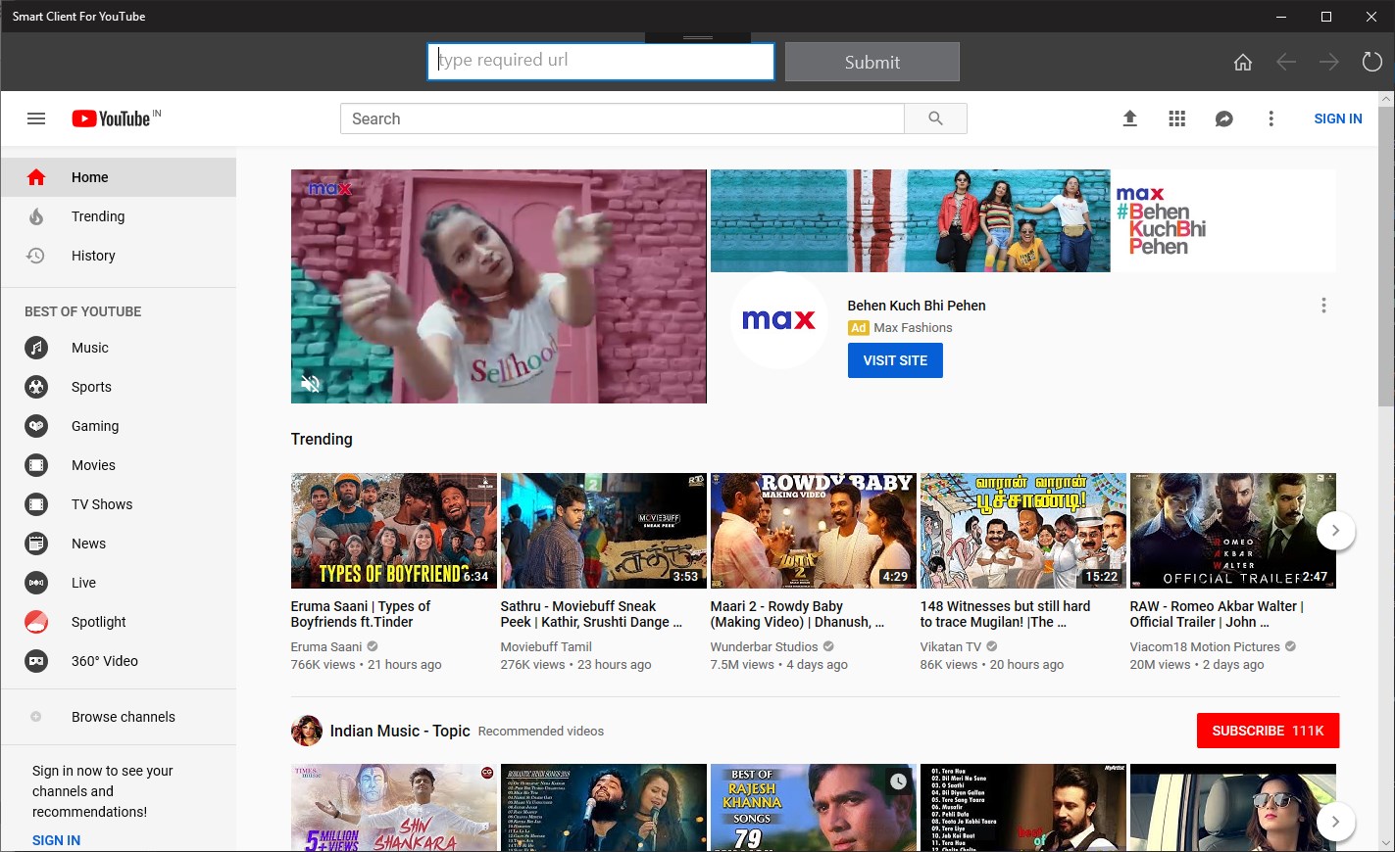This screenshot has width=1395, height=852.
Task: Click the Spotlight category icon
Action: point(36,622)
